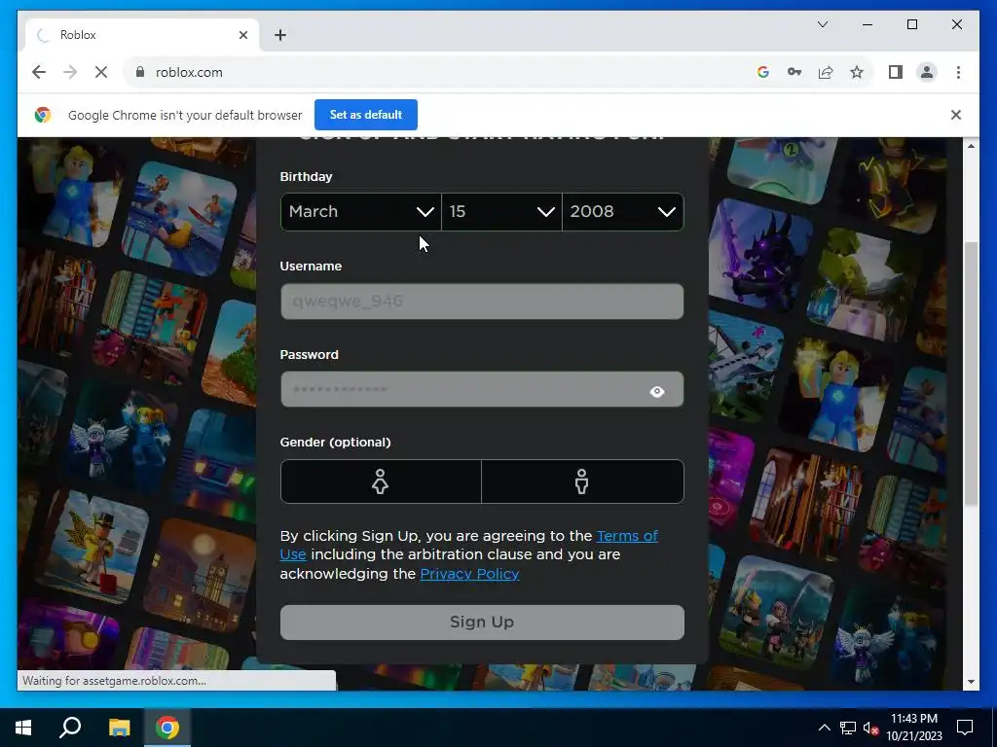The height and width of the screenshot is (747, 997).
Task: Open muted volume tray icon
Action: pos(870,728)
